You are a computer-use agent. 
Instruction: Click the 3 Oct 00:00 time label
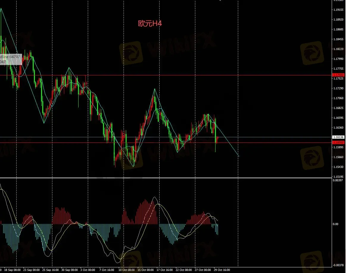88,270
